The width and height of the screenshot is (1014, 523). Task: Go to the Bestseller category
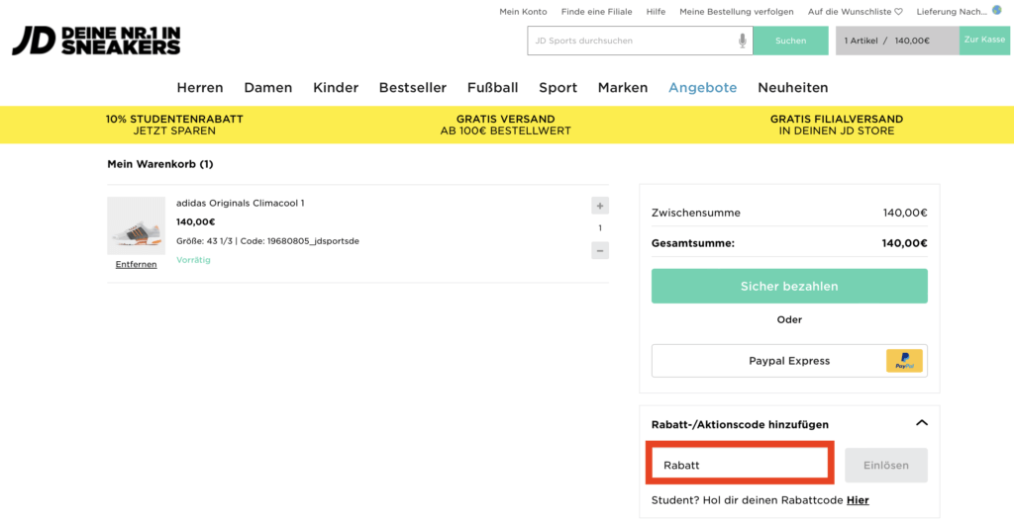[413, 88]
